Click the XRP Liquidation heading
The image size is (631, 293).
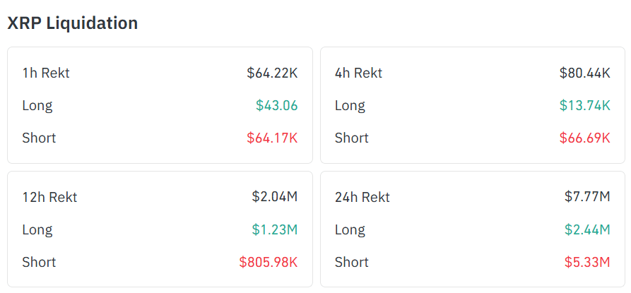pos(72,23)
